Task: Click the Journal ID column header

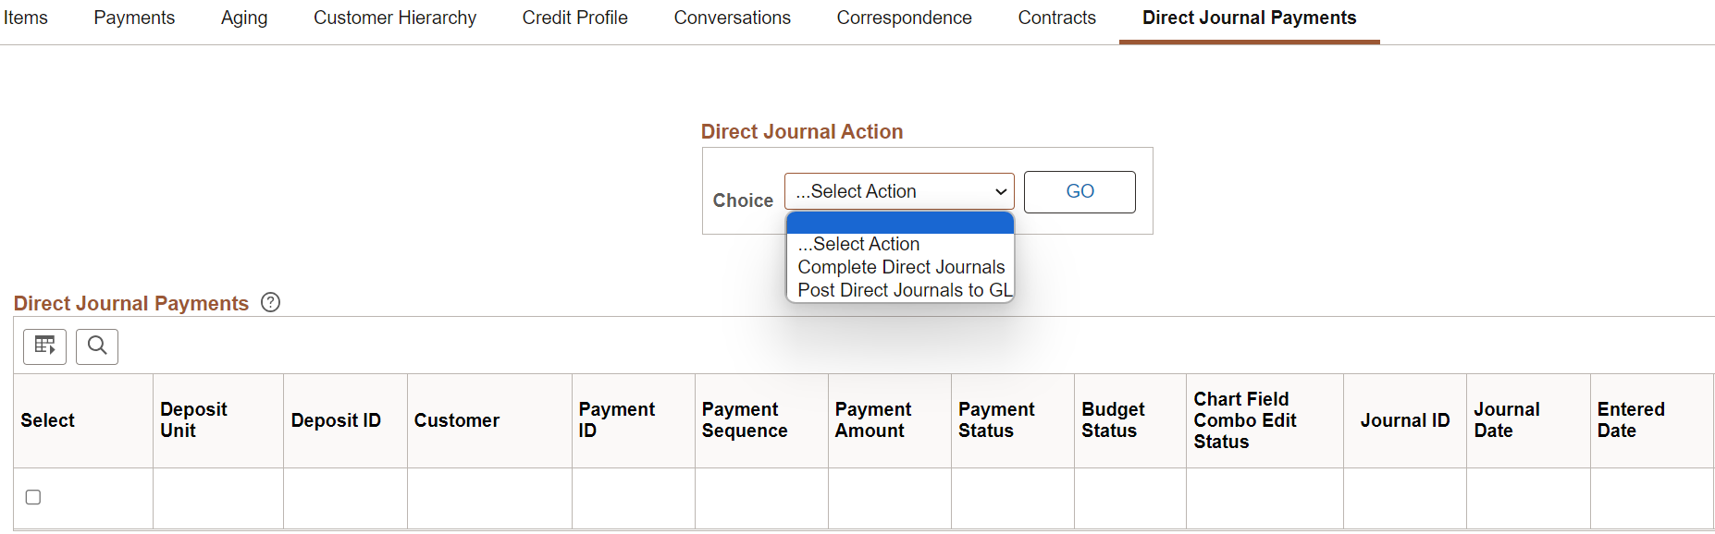Action: 1405,420
